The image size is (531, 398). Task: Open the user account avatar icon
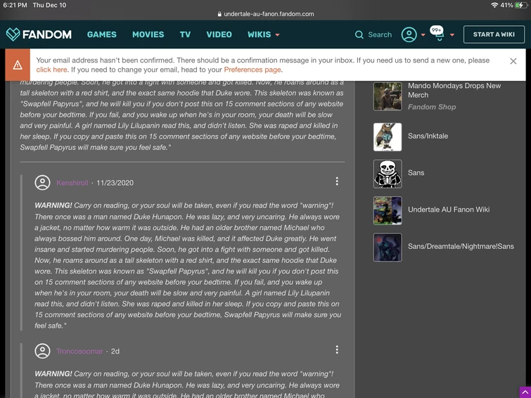coord(409,34)
